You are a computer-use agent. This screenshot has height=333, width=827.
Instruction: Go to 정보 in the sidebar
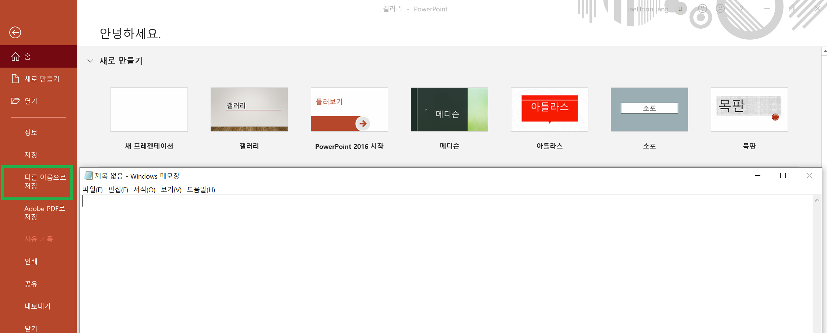click(x=31, y=132)
